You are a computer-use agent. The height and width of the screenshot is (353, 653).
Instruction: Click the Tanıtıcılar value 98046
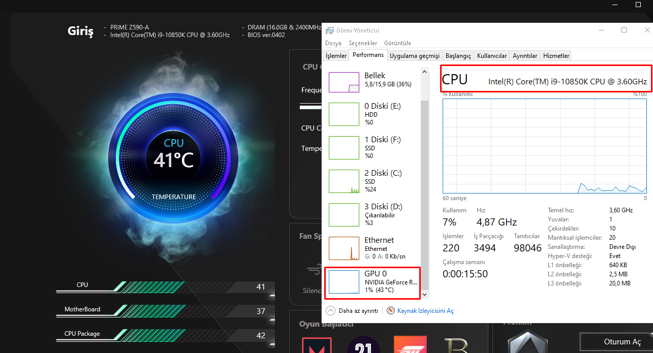(528, 248)
